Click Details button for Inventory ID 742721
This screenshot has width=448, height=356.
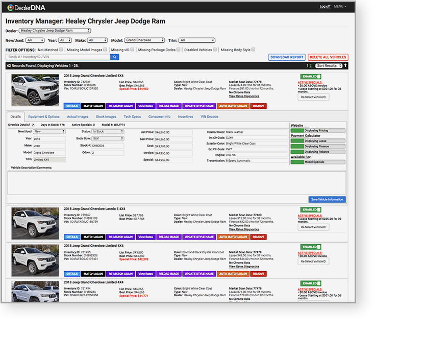pyautogui.click(x=72, y=106)
